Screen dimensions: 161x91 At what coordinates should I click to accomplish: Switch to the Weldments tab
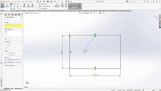[x=39, y=11]
